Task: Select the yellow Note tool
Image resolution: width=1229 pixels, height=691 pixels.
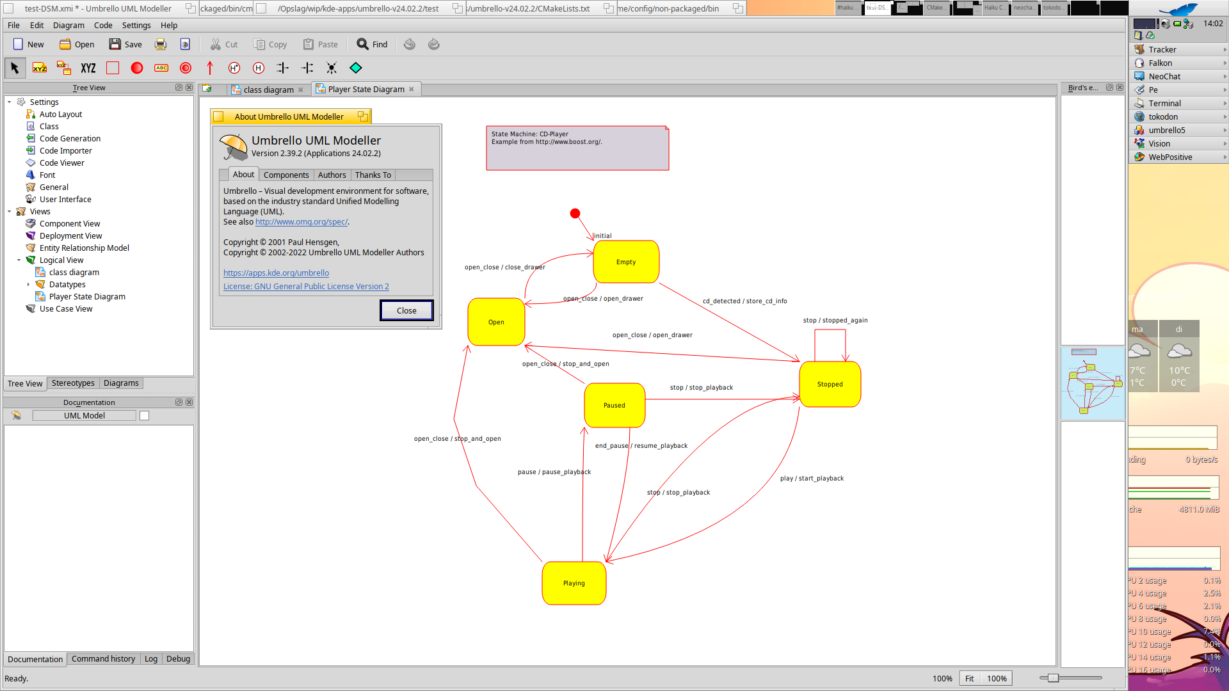Action: tap(40, 68)
